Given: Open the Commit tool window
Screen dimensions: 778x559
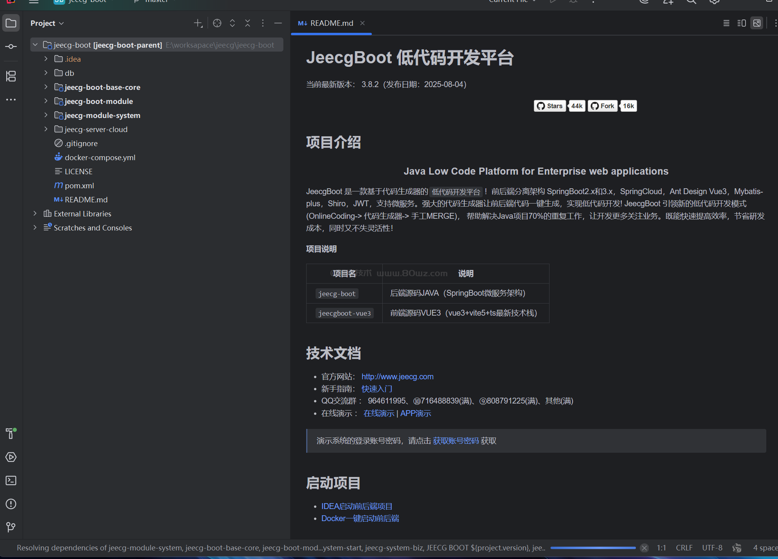Looking at the screenshot, I should (11, 46).
